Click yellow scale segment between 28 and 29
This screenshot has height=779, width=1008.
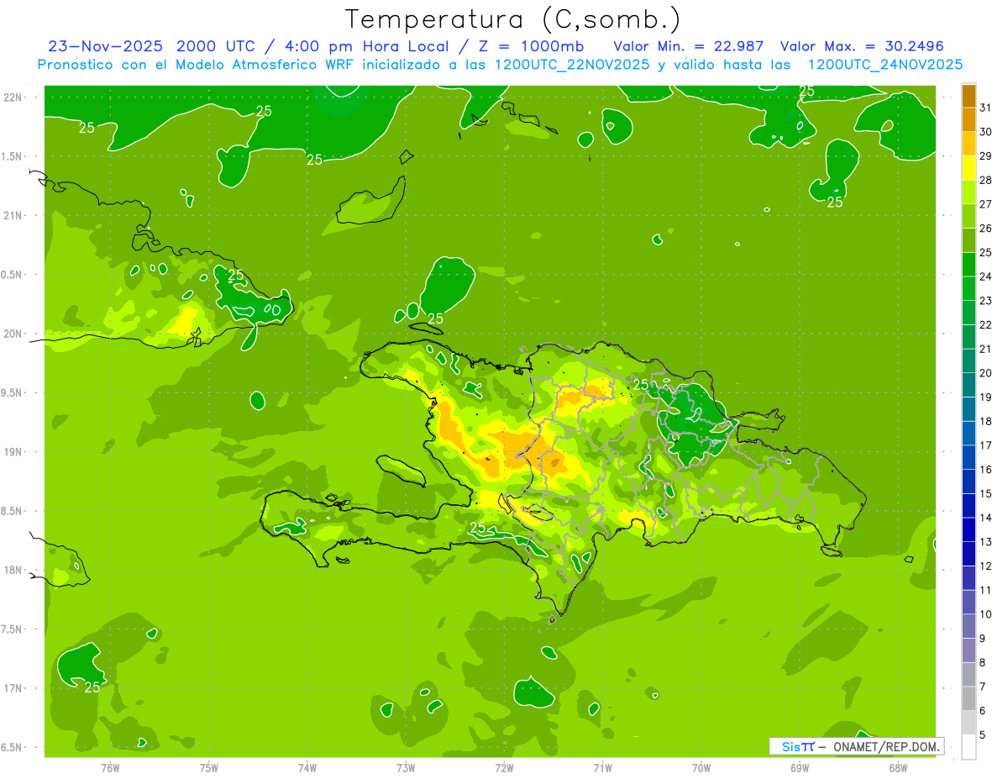pyautogui.click(x=969, y=168)
